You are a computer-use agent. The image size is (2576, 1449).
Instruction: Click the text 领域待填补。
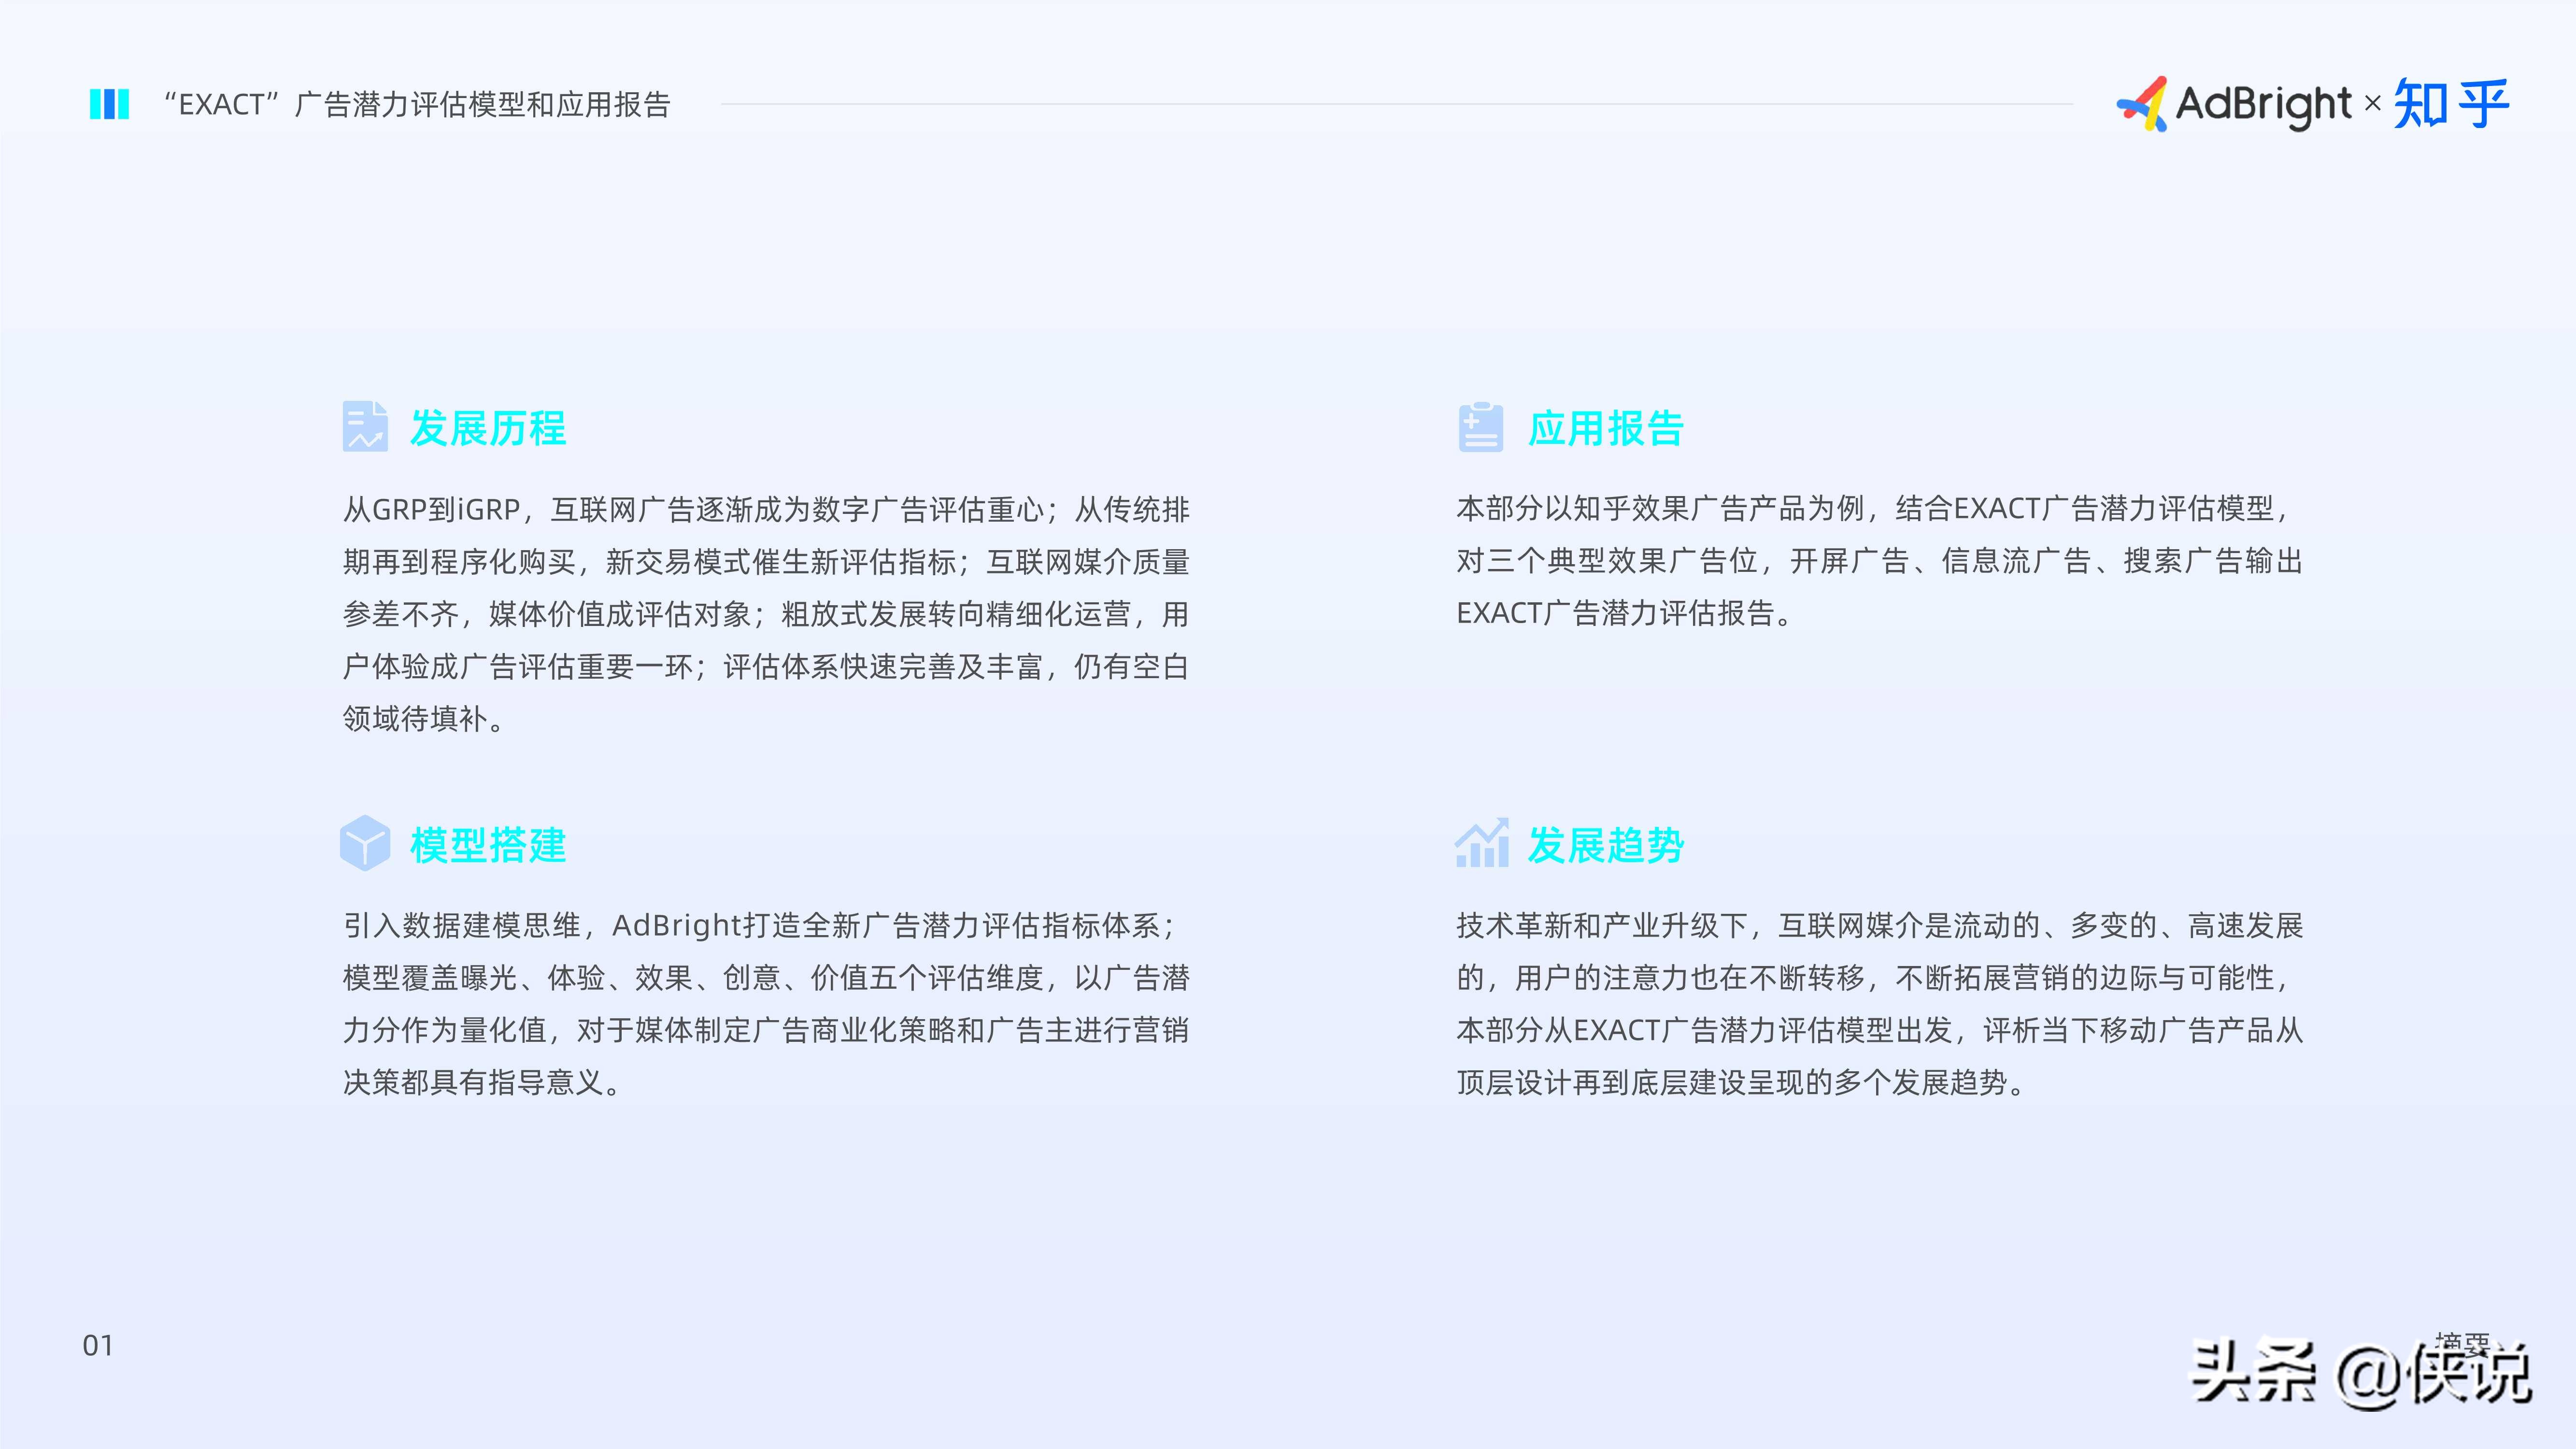click(424, 718)
